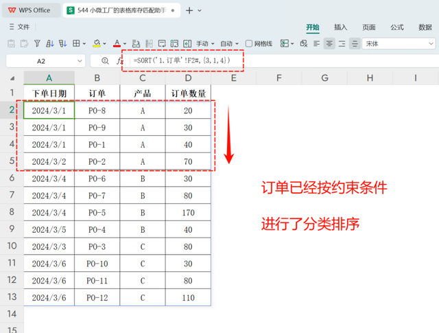
Task: Toggle vertical center alignment
Action: coord(355,43)
